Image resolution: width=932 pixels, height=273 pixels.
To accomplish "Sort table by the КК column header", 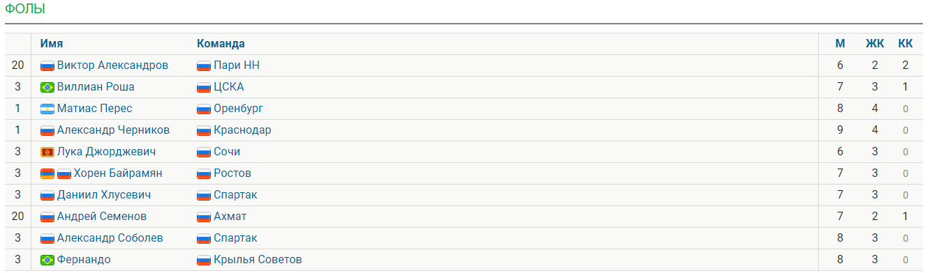I will point(905,44).
